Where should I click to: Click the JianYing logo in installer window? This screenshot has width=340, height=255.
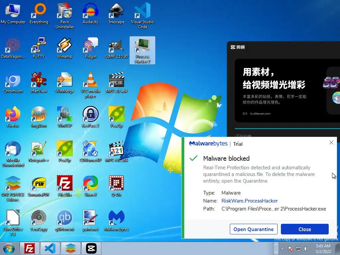pos(238,47)
